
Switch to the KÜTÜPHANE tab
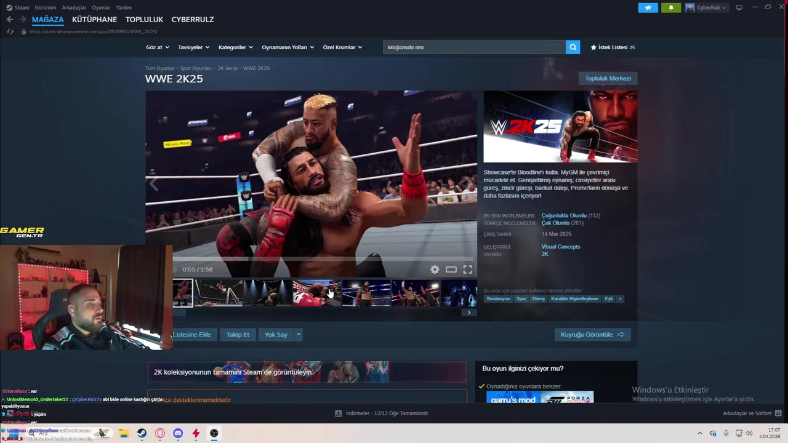click(94, 20)
